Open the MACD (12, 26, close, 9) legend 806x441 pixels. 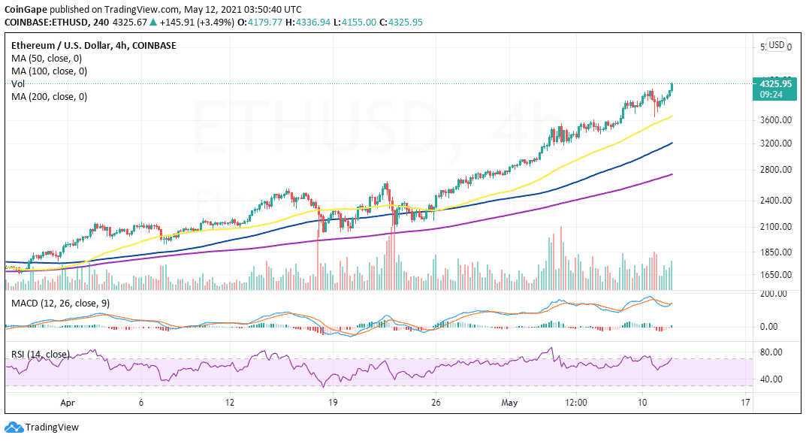pos(61,304)
